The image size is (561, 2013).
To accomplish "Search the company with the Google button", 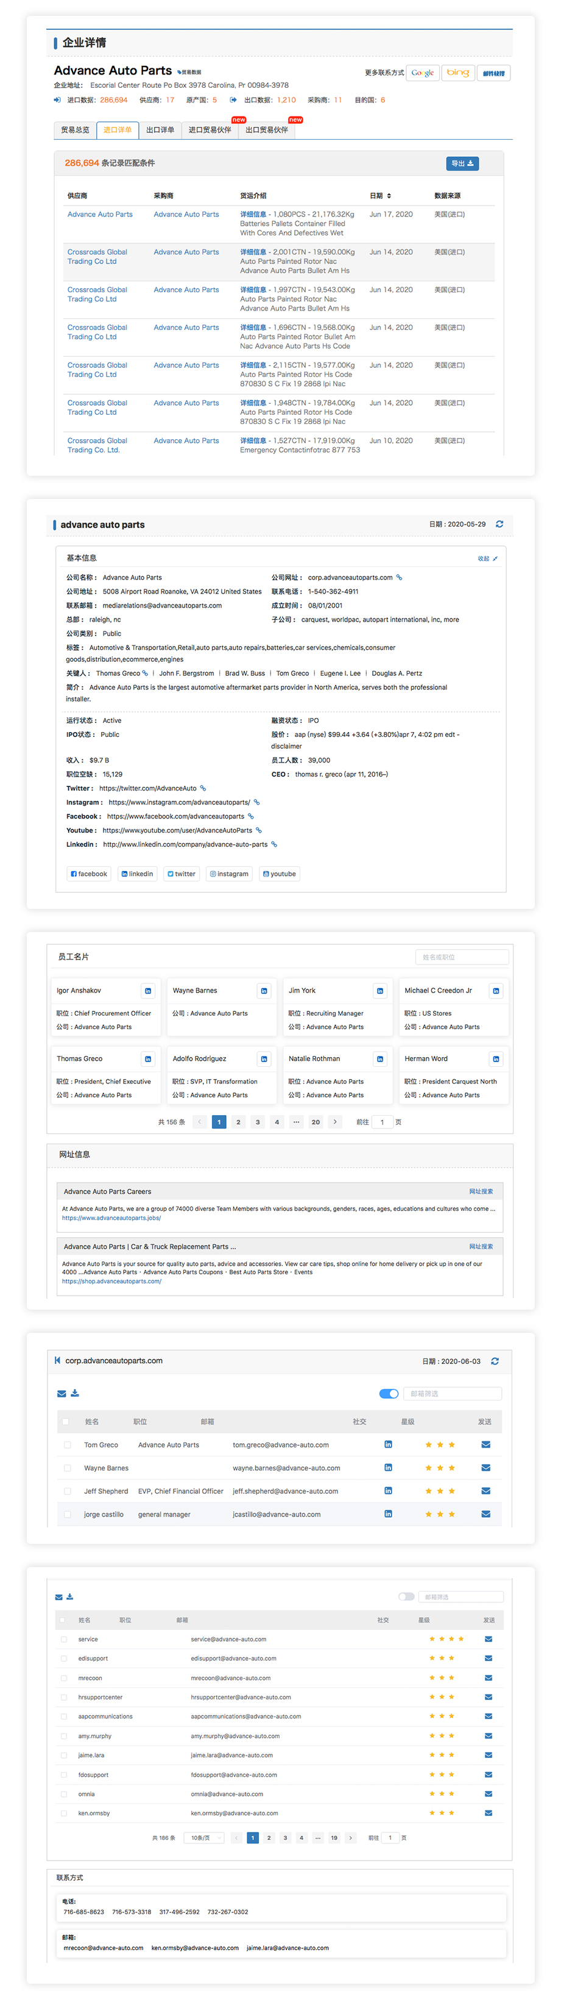I will 423,73.
